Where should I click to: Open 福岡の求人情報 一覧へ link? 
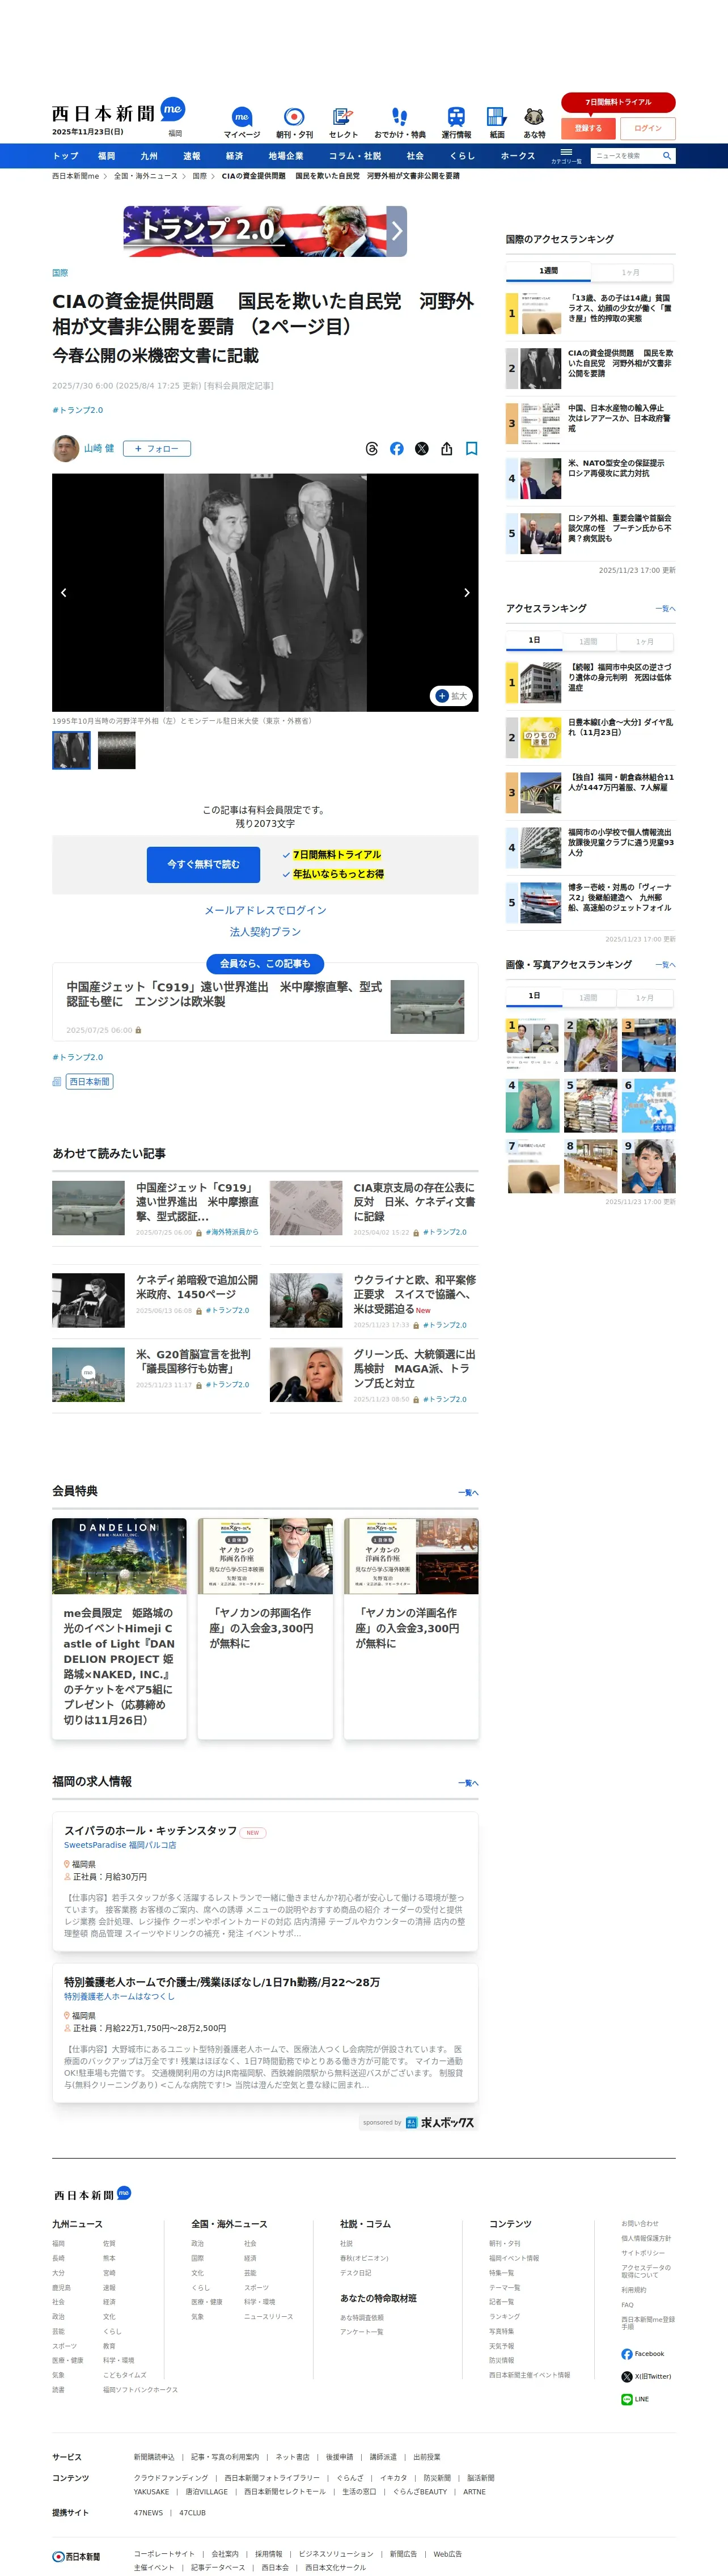pos(468,1782)
